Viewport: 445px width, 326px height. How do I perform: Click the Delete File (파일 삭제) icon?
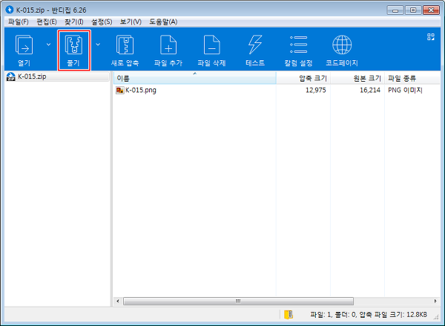(211, 45)
